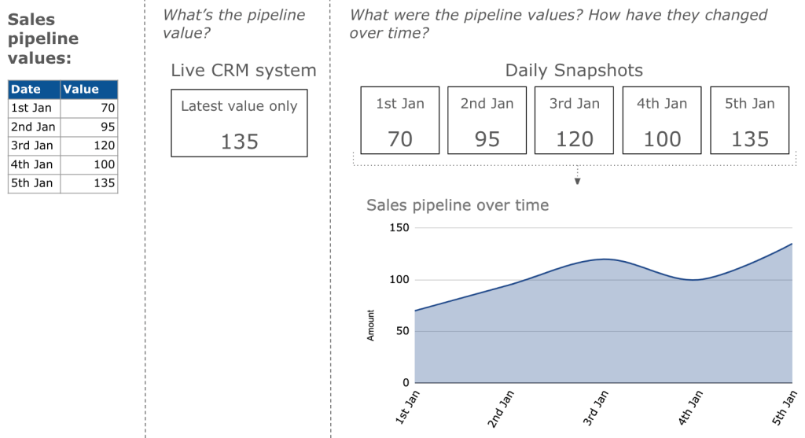The width and height of the screenshot is (805, 438).
Task: Click the 5th Jan value 135 cell
Action: [x=88, y=183]
